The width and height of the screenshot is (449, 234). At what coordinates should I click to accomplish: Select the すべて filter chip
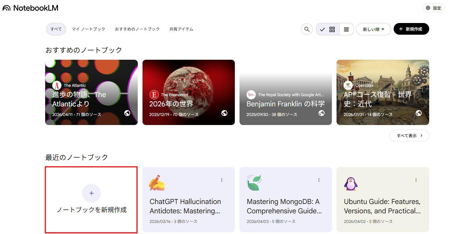coord(56,29)
